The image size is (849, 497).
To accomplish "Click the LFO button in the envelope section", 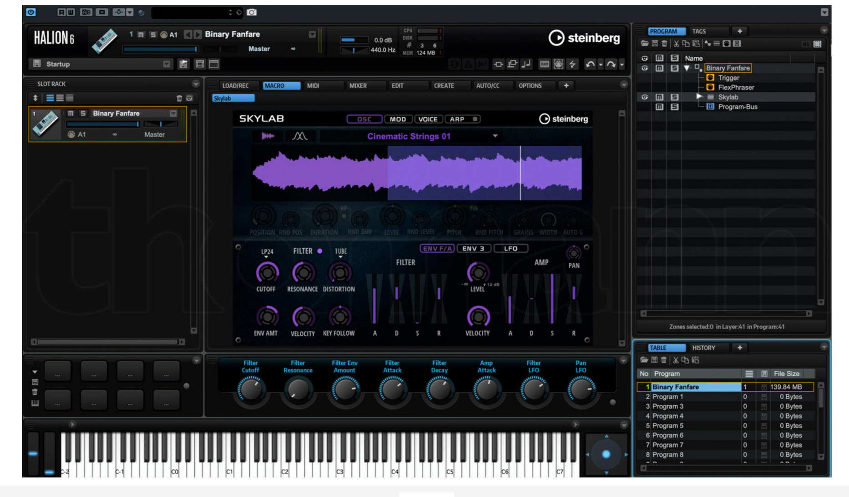I will click(510, 248).
